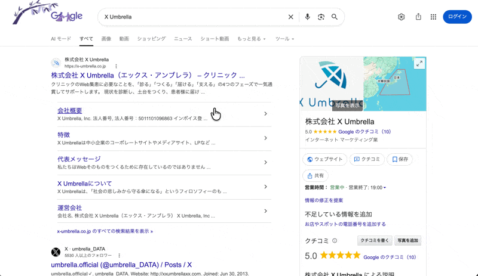The width and height of the screenshot is (478, 276).
Task: Open options menu beside x-umbrella.co.jp URL
Action: pyautogui.click(x=116, y=66)
